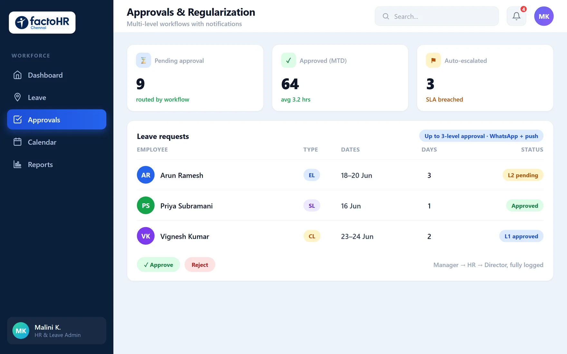This screenshot has width=567, height=354.
Task: Click the search magnifier icon
Action: pyautogui.click(x=386, y=16)
